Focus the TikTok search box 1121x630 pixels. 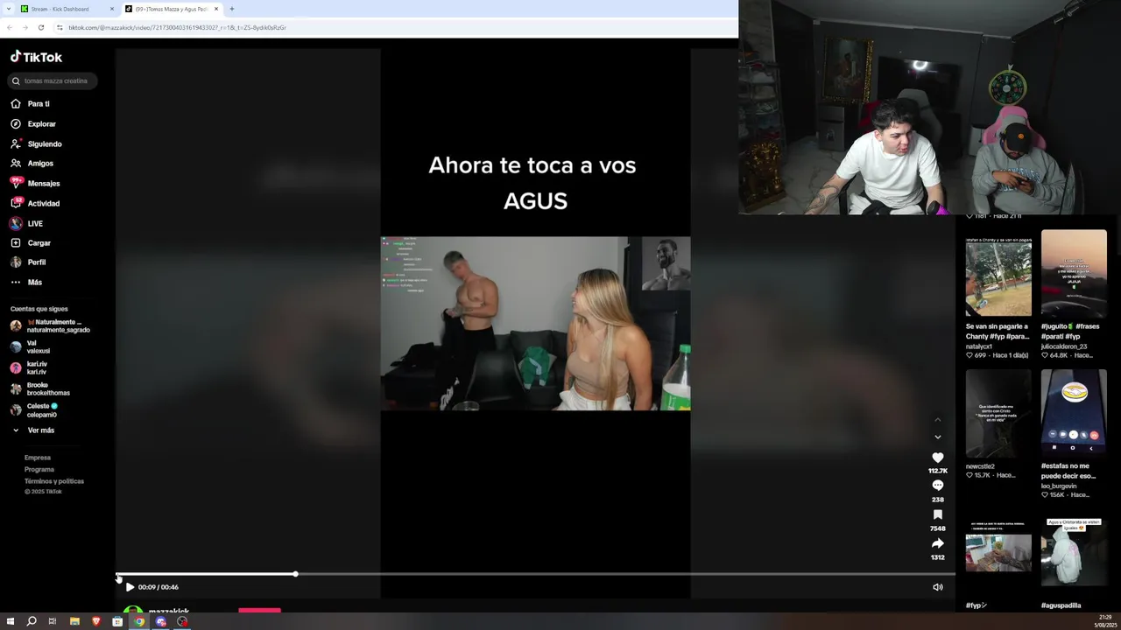53,80
